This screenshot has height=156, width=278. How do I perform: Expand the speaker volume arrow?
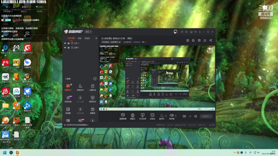point(176,116)
